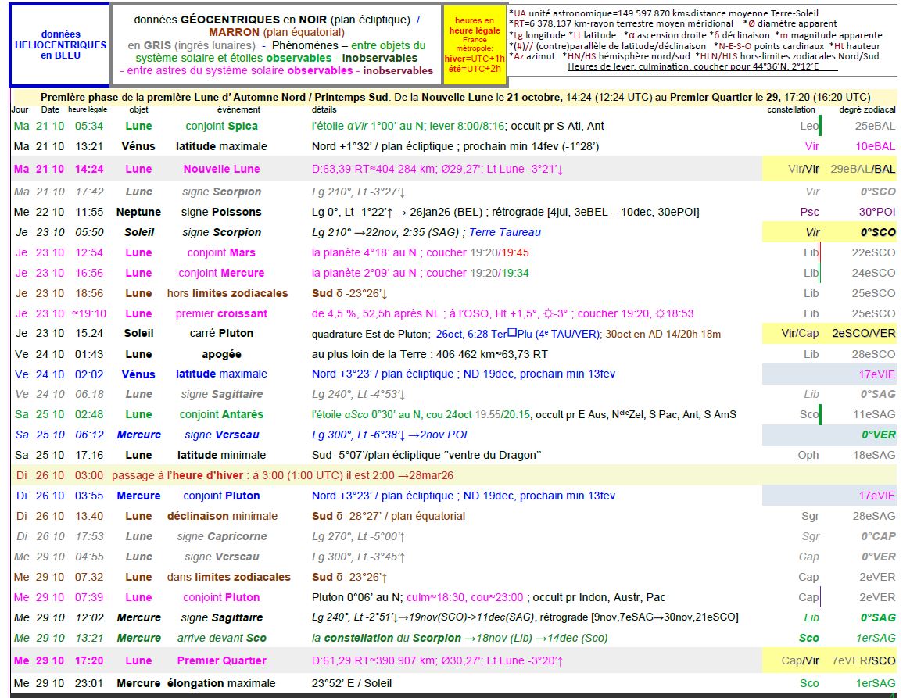Image resolution: width=910 pixels, height=698 pixels.
Task: Click the 'premier croissant' event
Action: (221, 313)
